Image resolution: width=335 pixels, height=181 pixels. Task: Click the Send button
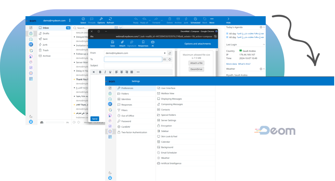point(95,119)
